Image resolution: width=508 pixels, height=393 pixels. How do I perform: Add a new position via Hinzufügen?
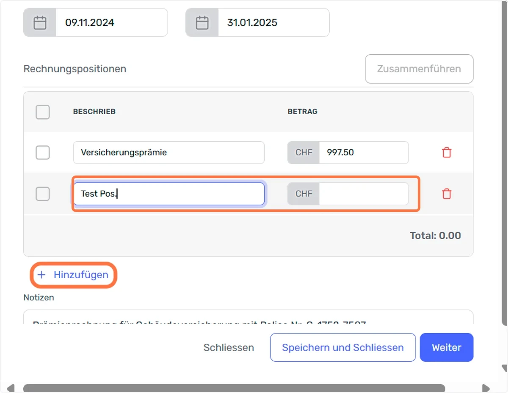click(x=73, y=275)
